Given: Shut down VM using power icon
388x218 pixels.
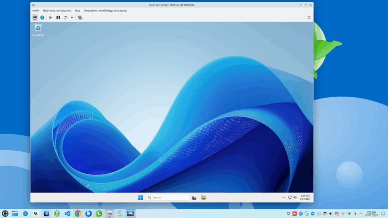Looking at the screenshot, I should click(65, 17).
